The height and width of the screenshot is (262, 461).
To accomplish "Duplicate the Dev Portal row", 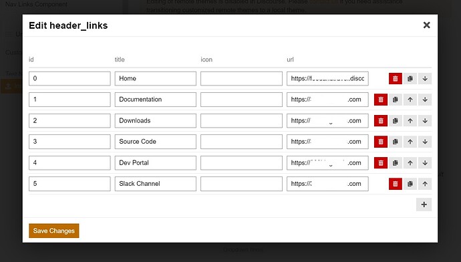I will coord(395,163).
